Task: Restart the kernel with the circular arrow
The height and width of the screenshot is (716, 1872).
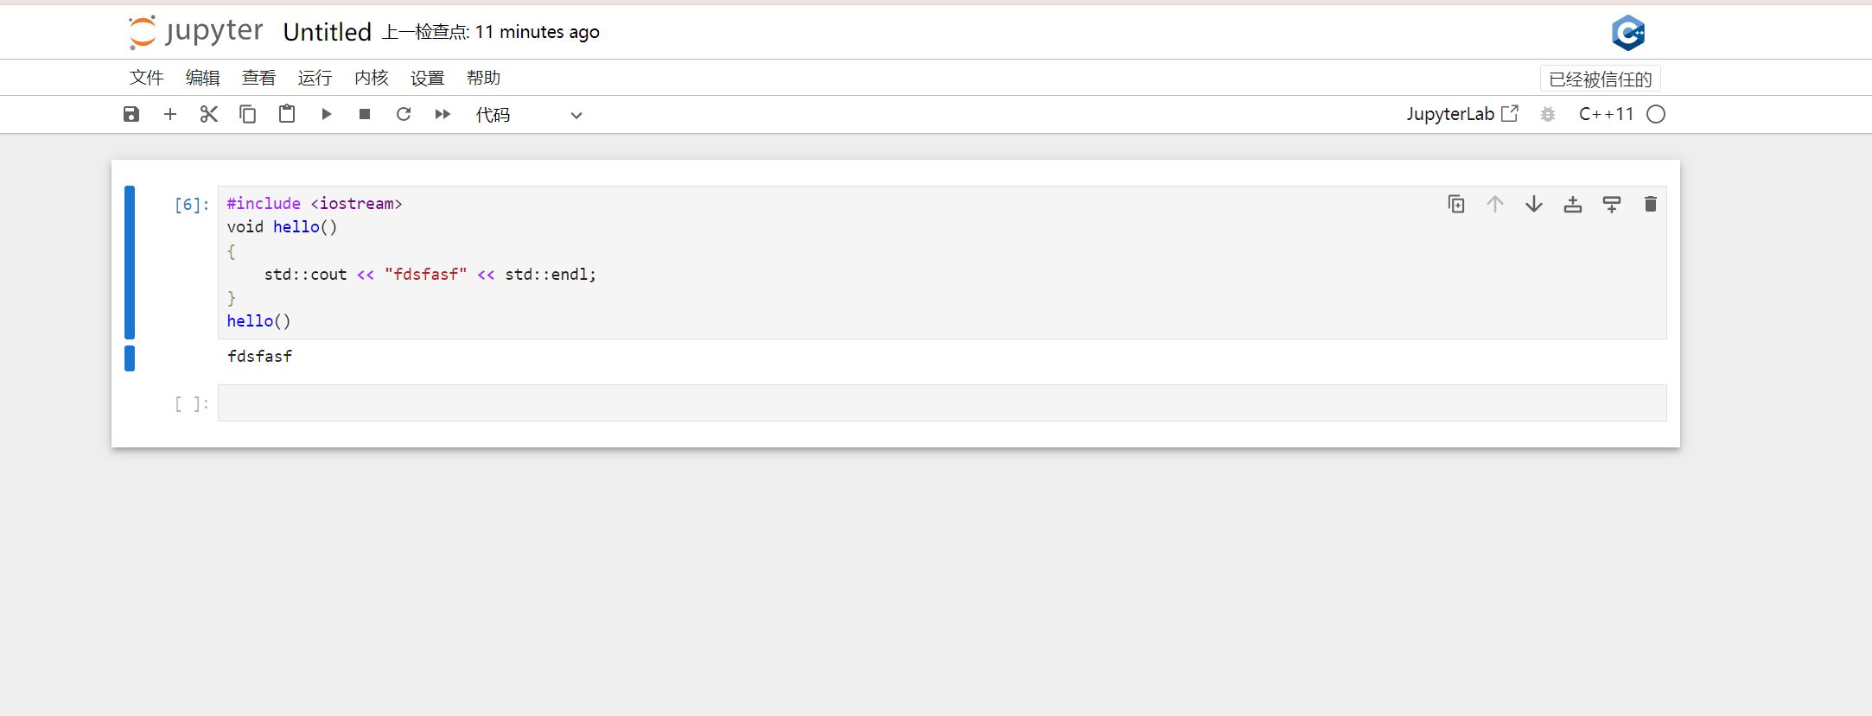Action: [x=404, y=114]
